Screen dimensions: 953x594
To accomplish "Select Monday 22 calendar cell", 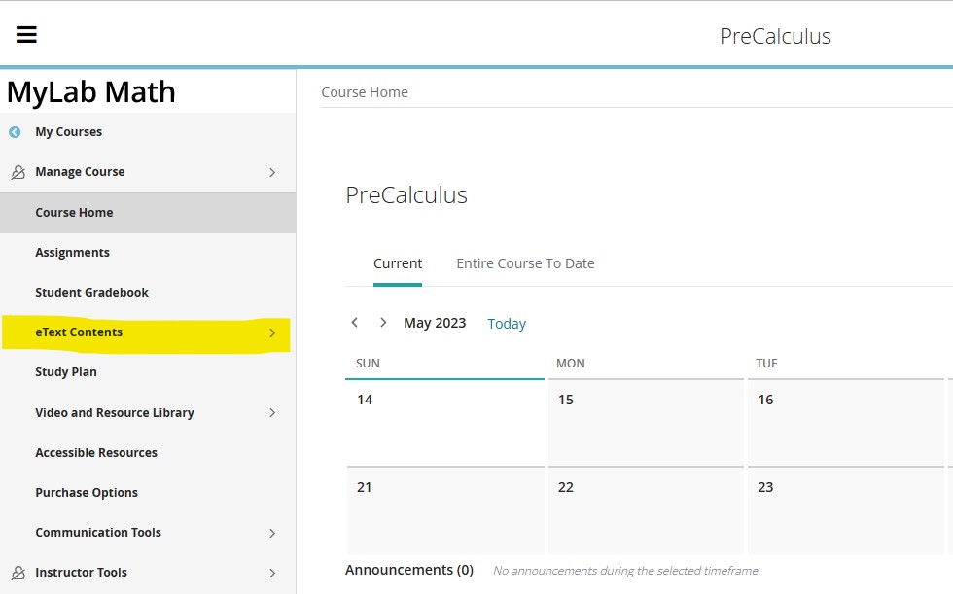I will pos(646,510).
